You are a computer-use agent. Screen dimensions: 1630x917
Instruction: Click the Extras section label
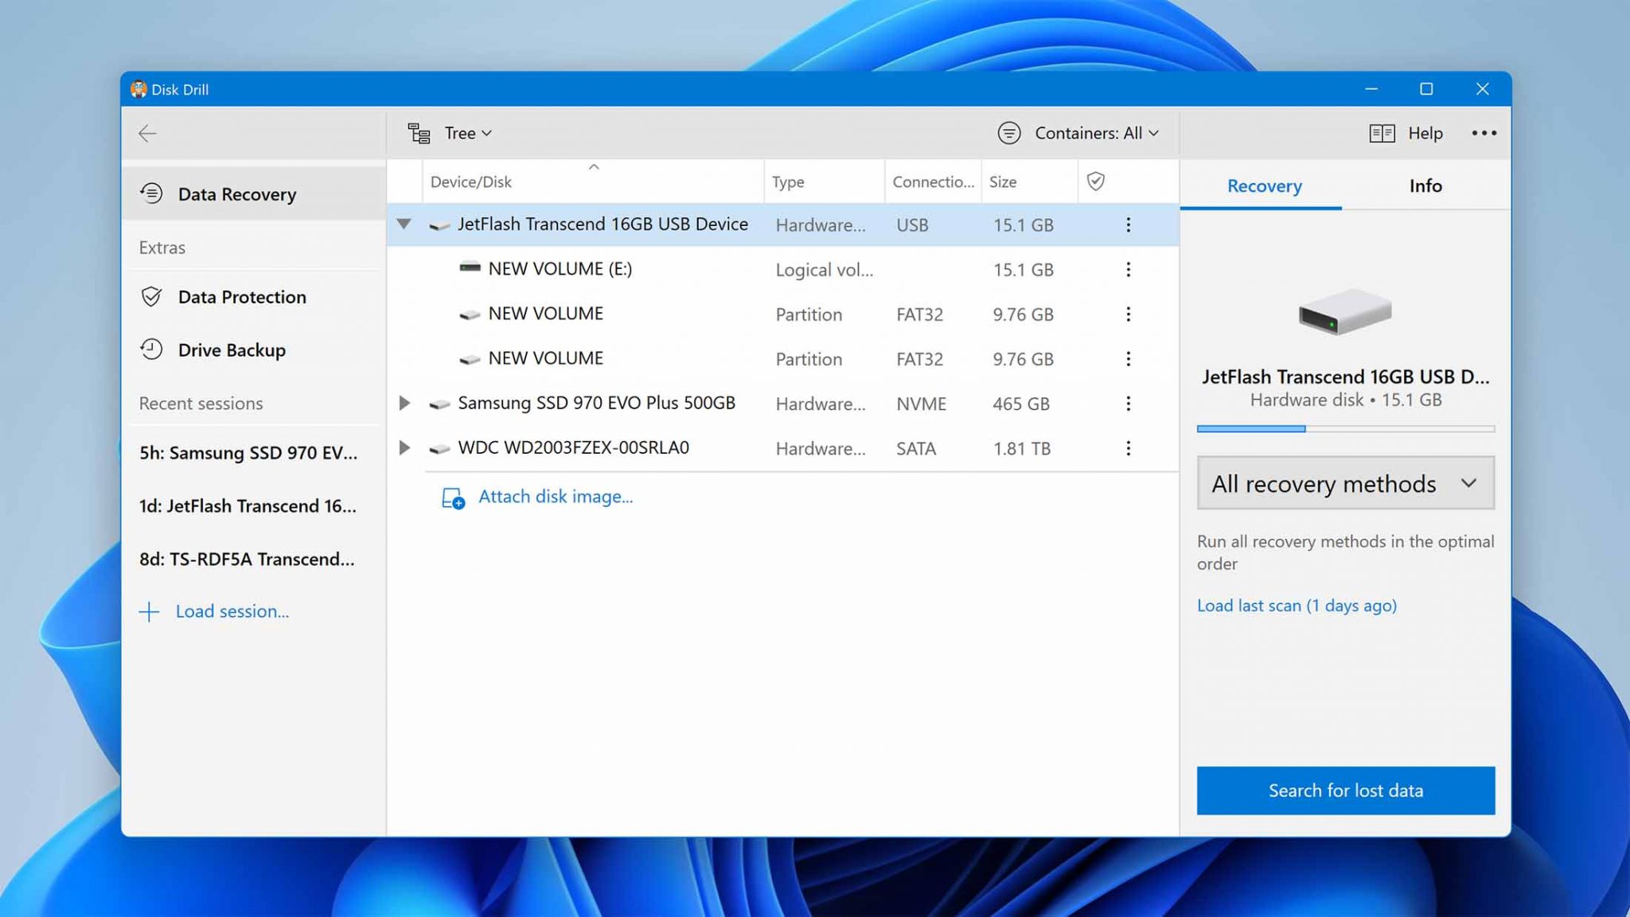coord(162,248)
